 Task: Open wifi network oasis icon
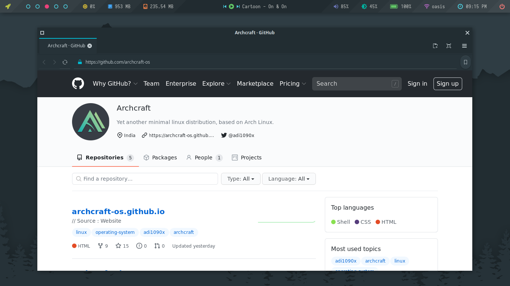point(427,6)
